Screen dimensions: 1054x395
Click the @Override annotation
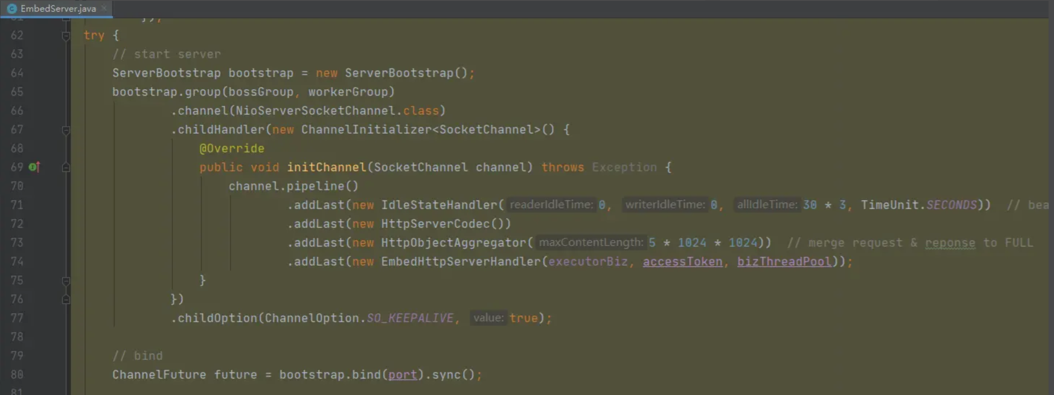232,148
